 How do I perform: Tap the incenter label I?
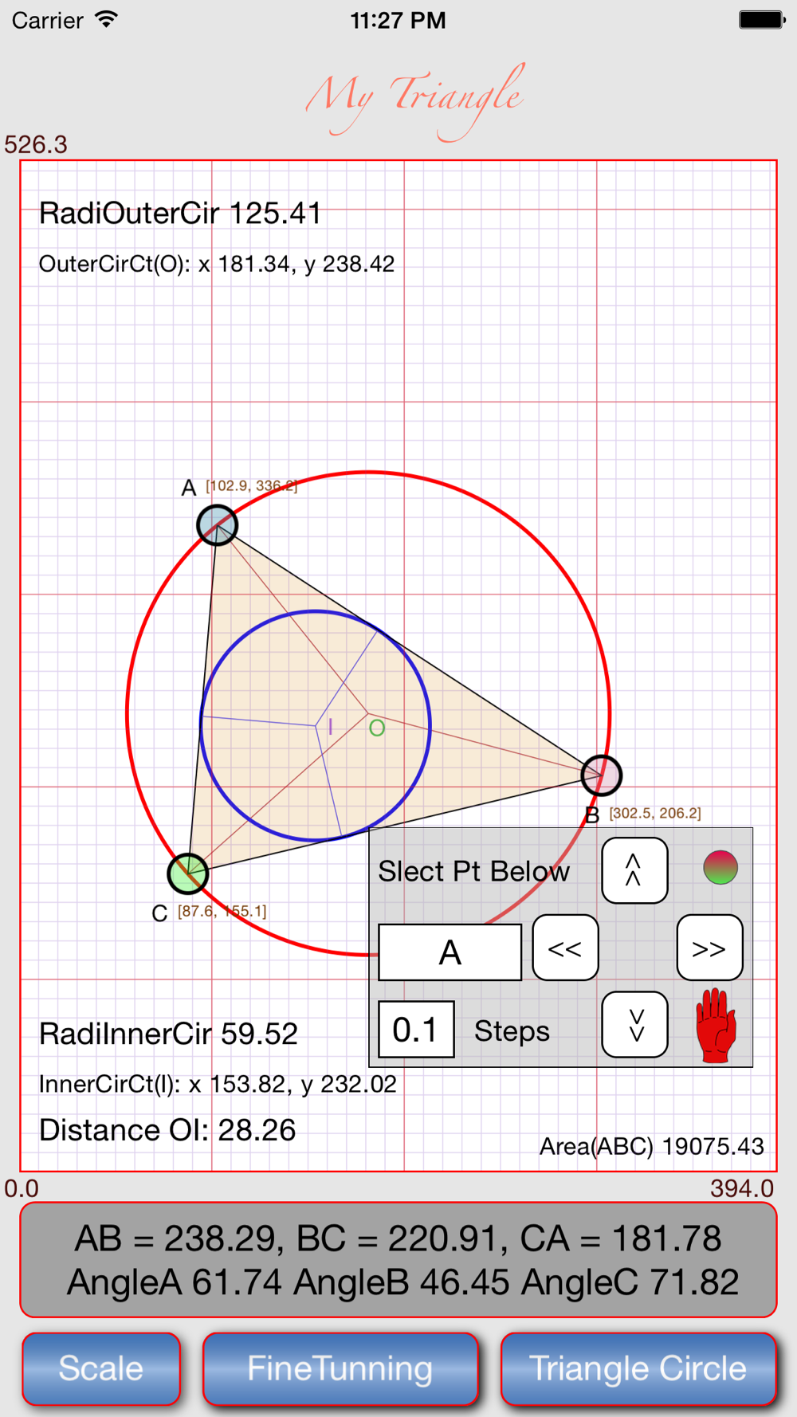point(330,726)
